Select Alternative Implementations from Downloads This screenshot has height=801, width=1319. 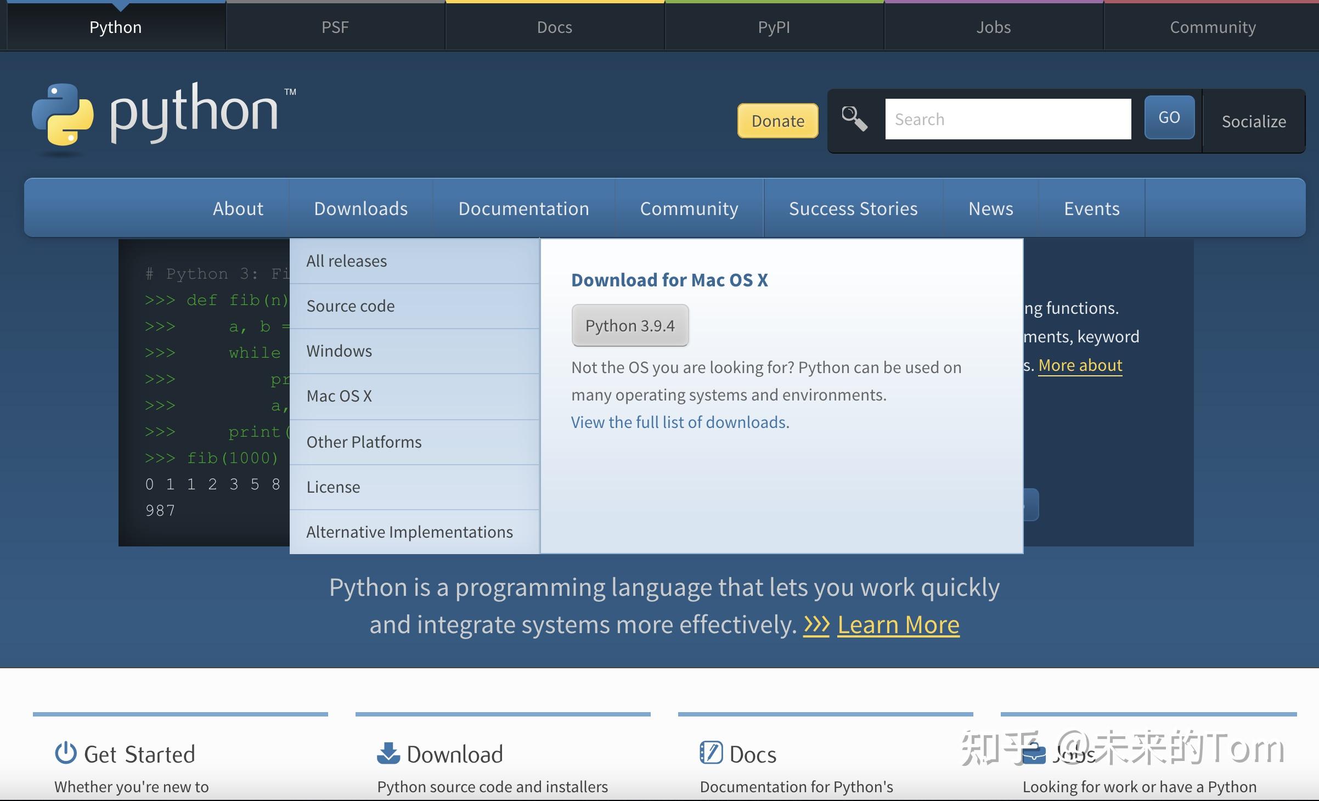(x=409, y=531)
